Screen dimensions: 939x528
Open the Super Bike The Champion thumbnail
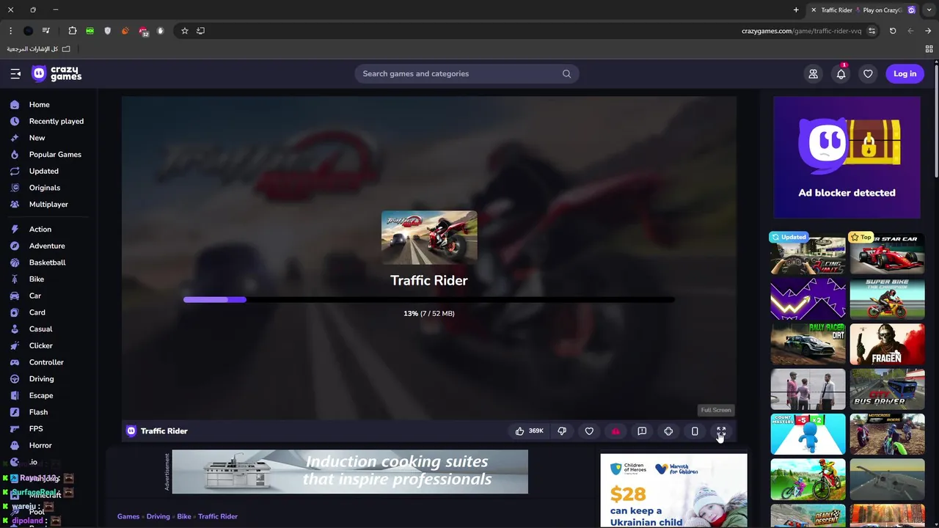click(887, 299)
